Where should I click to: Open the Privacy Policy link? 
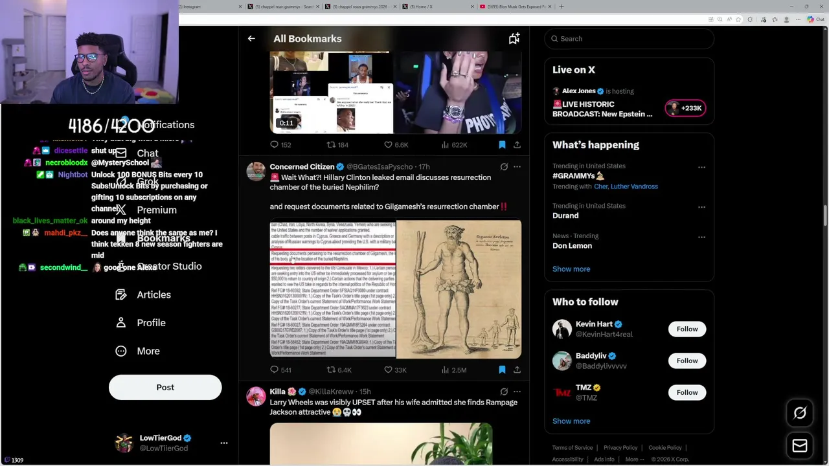(620, 448)
